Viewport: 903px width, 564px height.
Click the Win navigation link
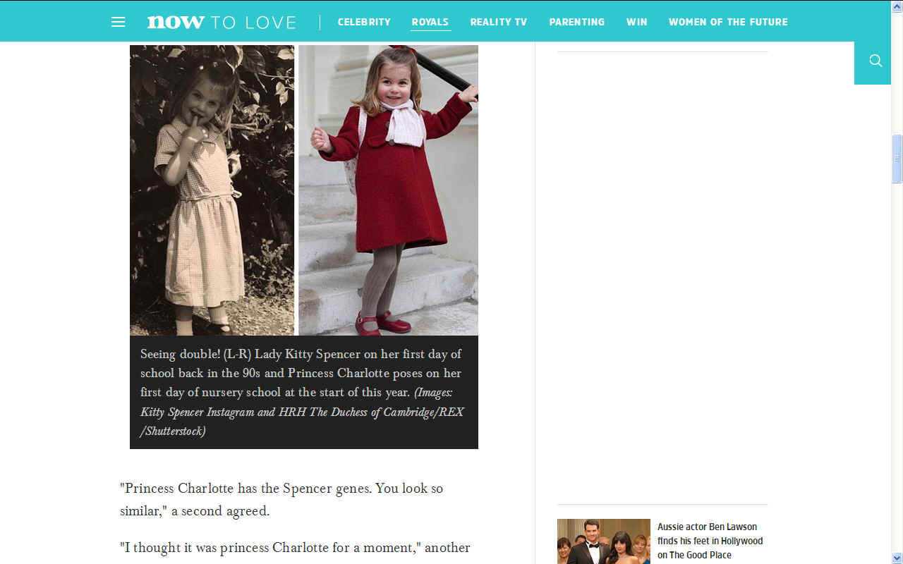(x=636, y=22)
